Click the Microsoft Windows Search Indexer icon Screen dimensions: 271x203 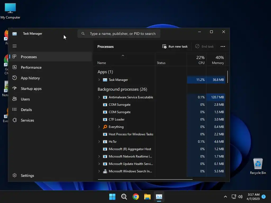point(105,171)
